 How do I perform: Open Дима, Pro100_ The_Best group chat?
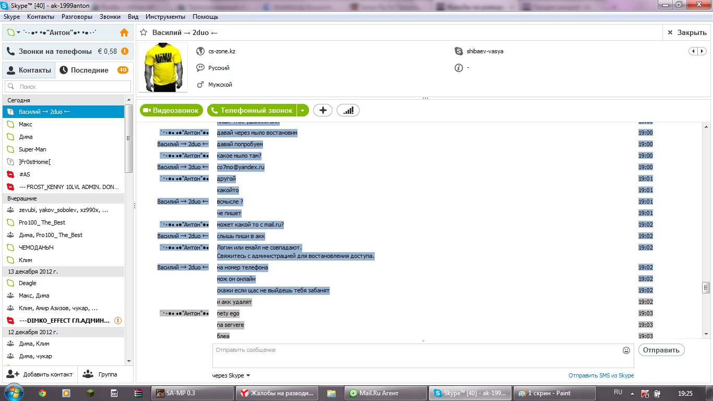pos(64,235)
